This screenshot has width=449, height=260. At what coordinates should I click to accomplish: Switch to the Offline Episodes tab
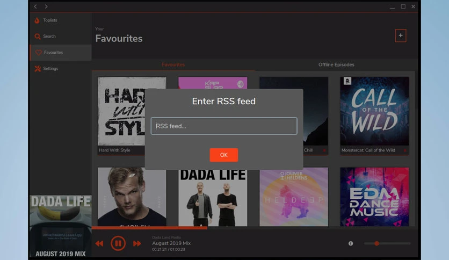click(336, 64)
